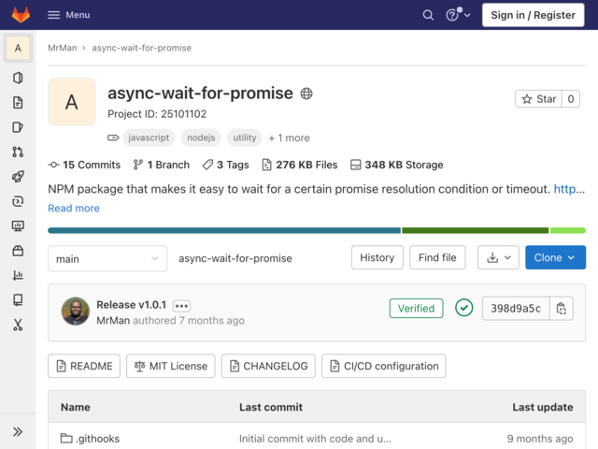598x449 pixels.
Task: Open Issues icon in sidebar
Action: 18,127
